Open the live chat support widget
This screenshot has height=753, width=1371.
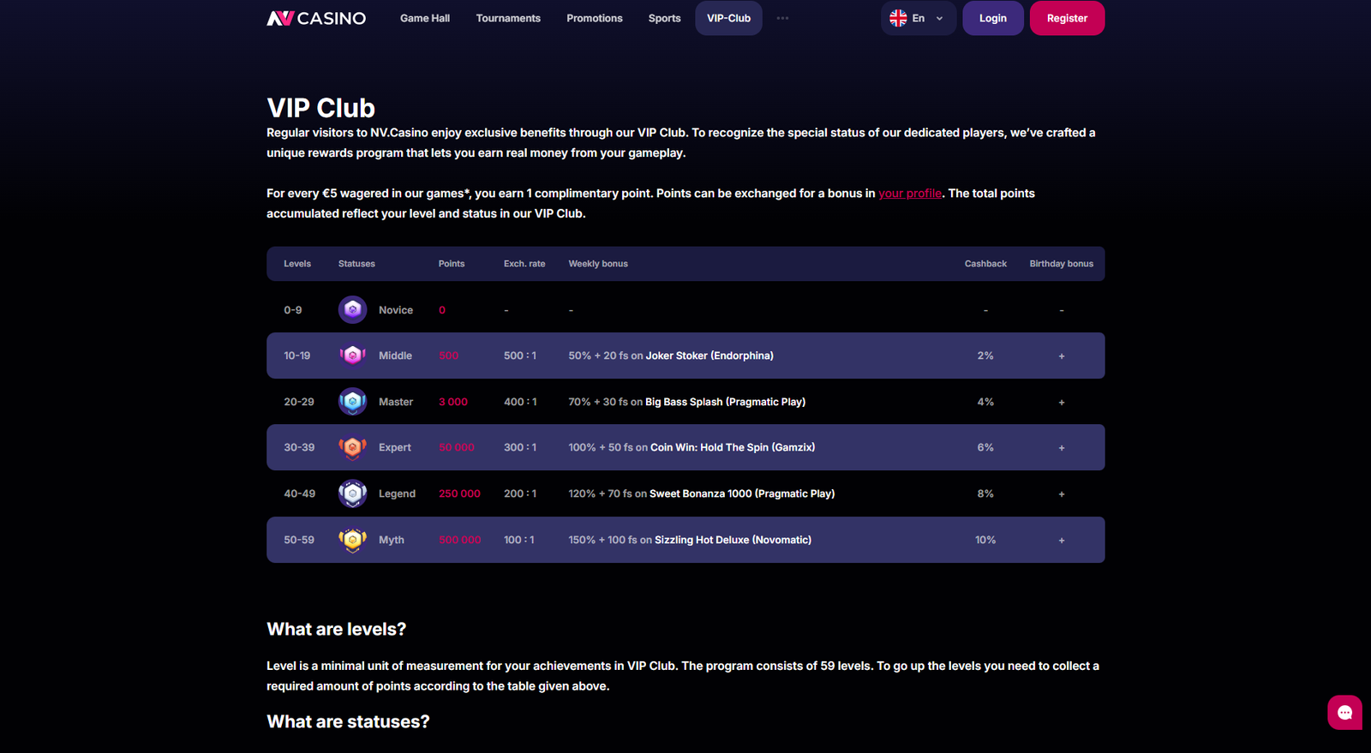click(x=1344, y=712)
